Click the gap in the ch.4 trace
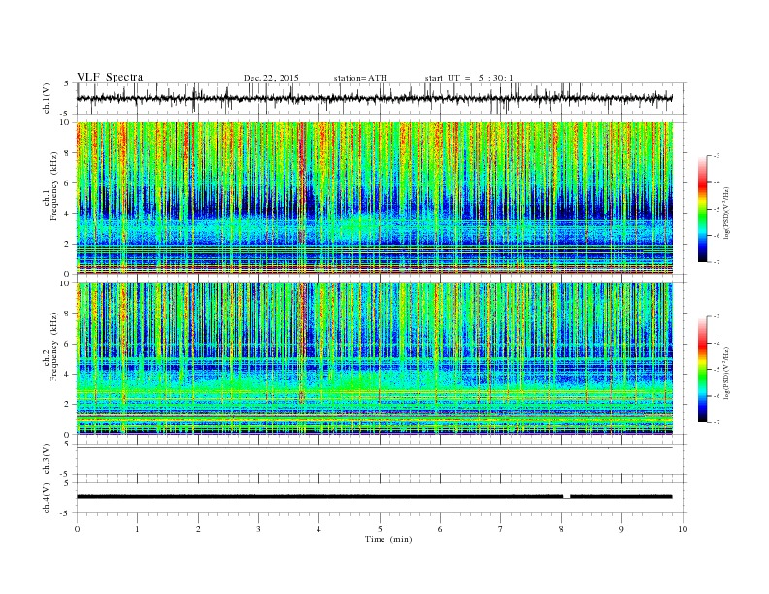The height and width of the screenshot is (594, 769). (x=566, y=497)
